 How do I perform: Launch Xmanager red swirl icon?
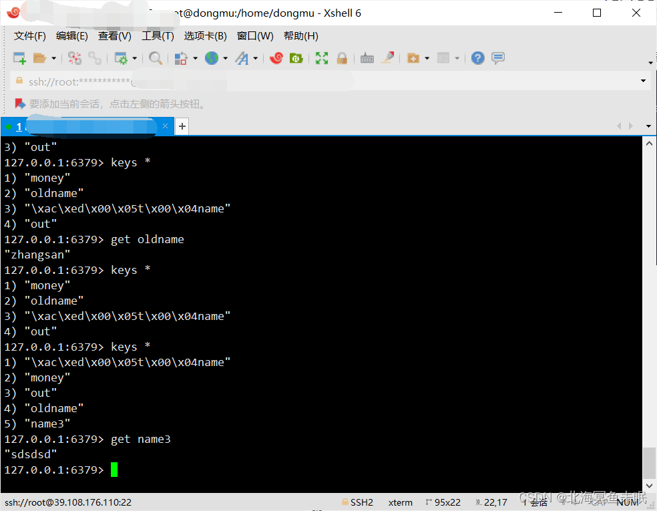pyautogui.click(x=276, y=58)
